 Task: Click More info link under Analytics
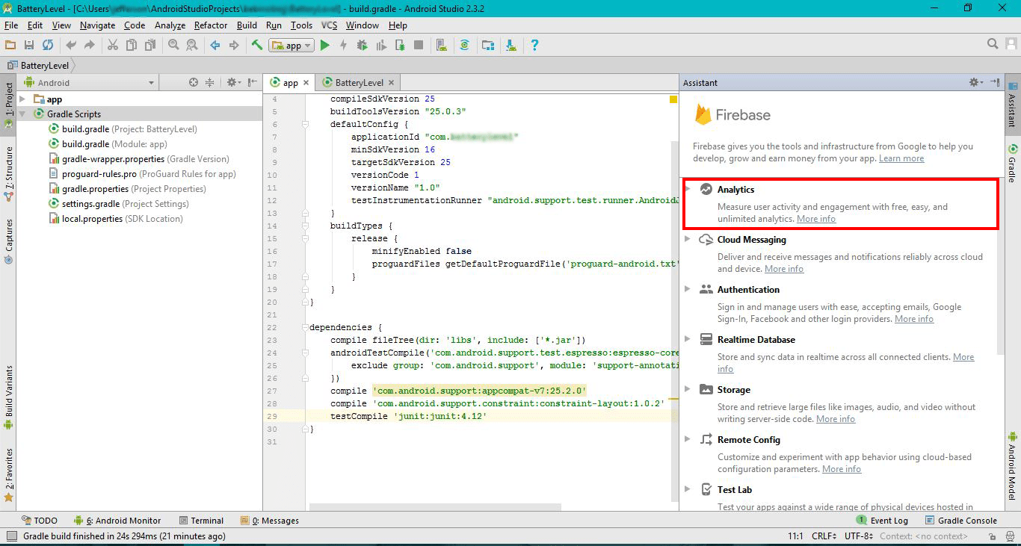816,219
